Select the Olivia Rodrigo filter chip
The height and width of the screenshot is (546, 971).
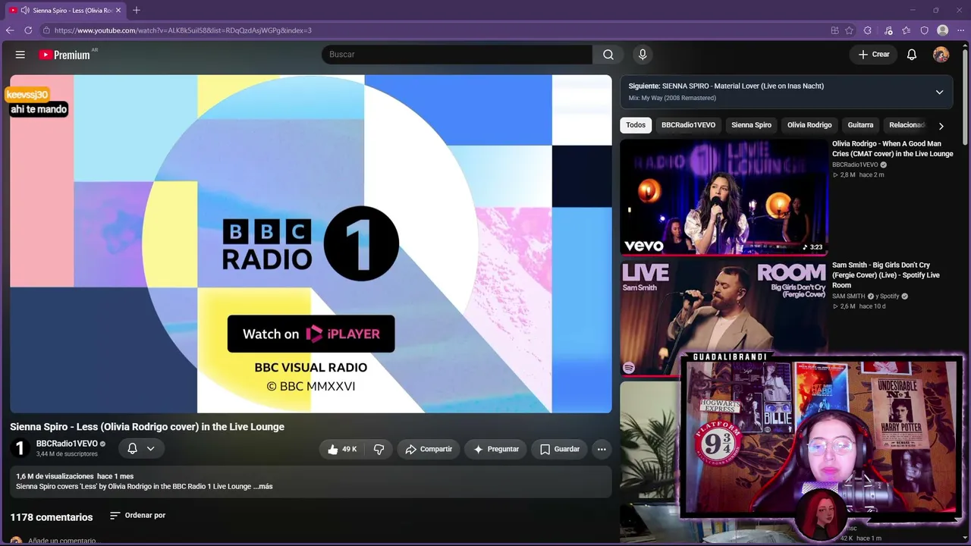pyautogui.click(x=809, y=125)
